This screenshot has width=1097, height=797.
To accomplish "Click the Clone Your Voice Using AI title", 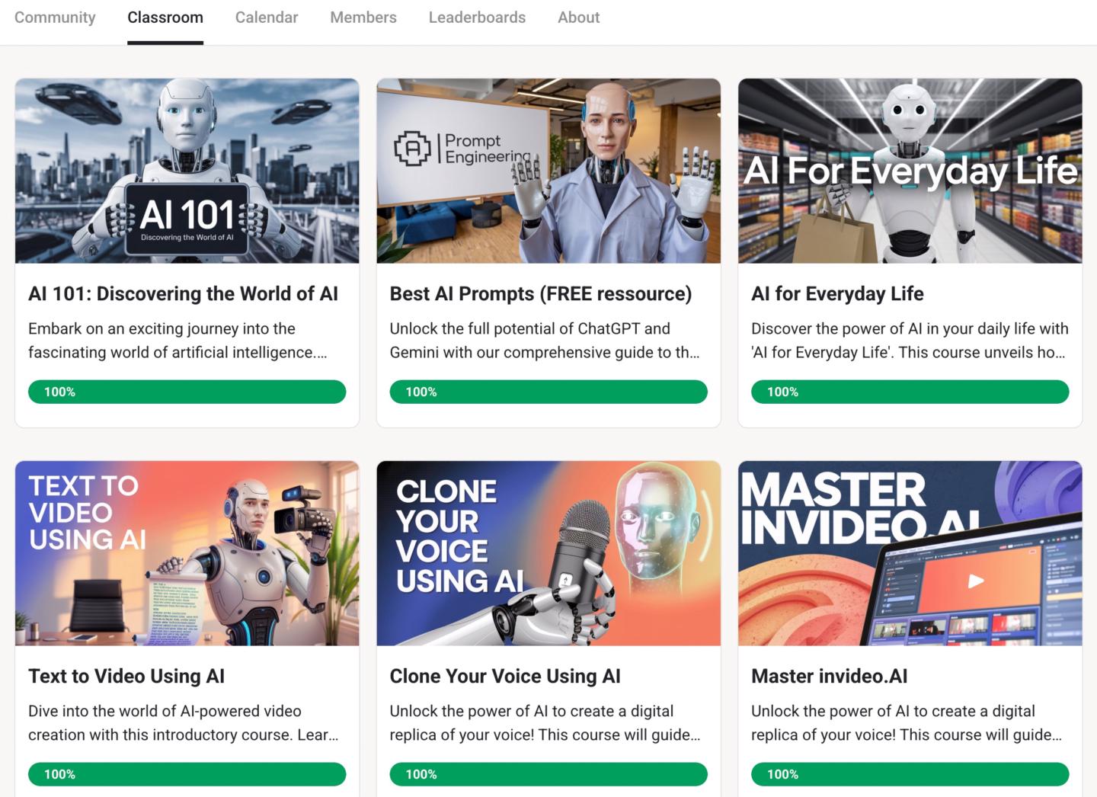I will pos(505,676).
